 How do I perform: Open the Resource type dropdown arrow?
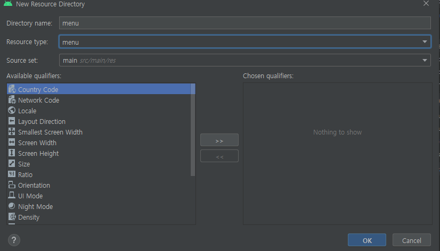click(x=425, y=41)
